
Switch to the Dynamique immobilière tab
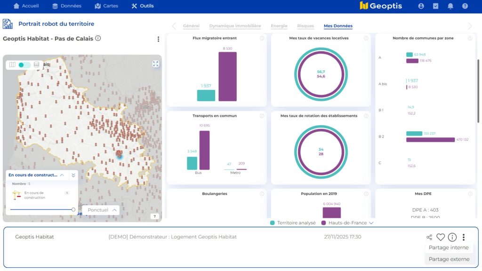tap(235, 26)
